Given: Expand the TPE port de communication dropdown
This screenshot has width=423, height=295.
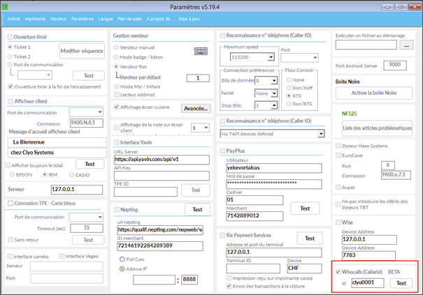Looking at the screenshot, I should (x=100, y=217).
